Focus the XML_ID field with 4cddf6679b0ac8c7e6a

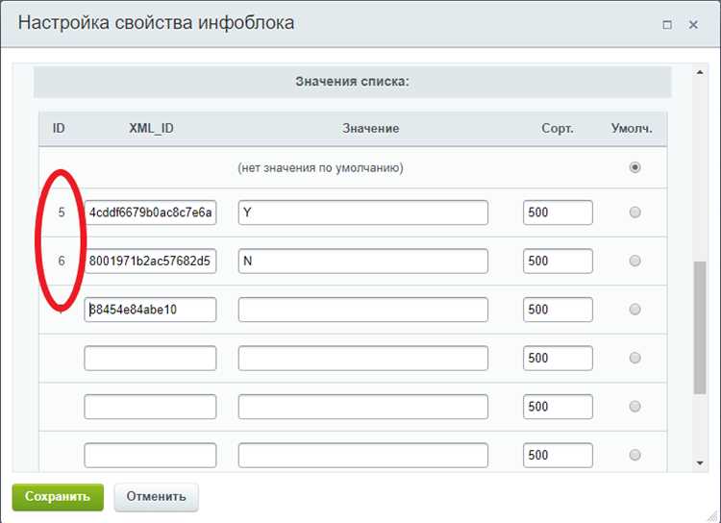point(150,212)
